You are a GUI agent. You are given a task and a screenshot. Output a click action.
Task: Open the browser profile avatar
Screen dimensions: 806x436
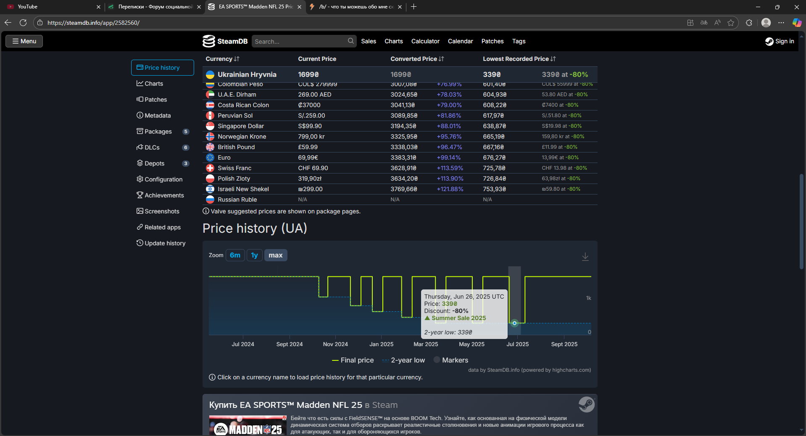(766, 23)
